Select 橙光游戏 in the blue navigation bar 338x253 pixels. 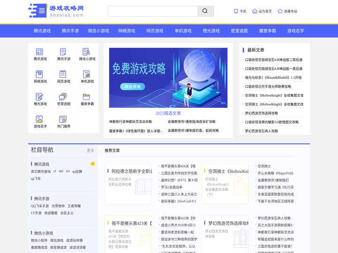click(x=211, y=31)
